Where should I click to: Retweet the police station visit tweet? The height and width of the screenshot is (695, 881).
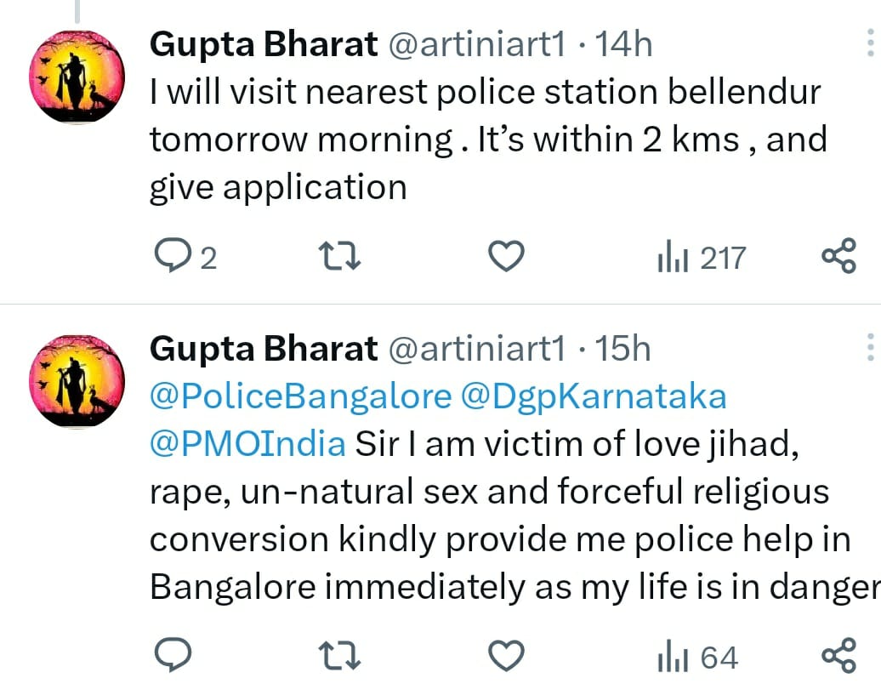pyautogui.click(x=338, y=255)
